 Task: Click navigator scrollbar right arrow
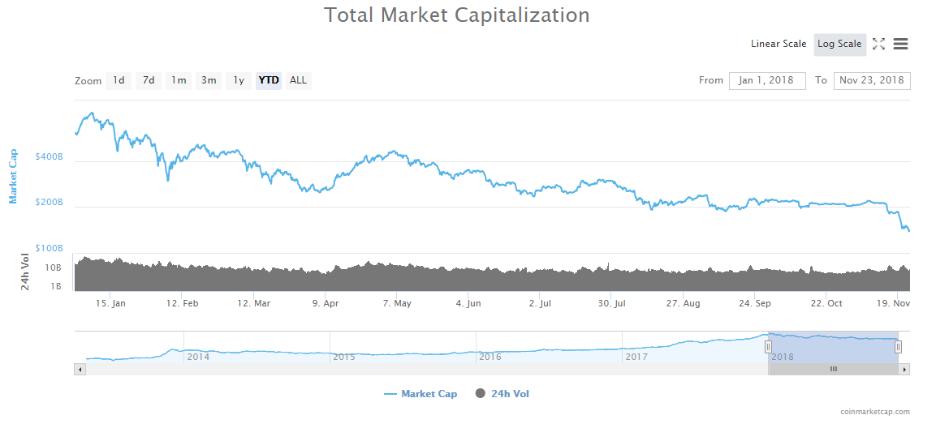click(x=904, y=369)
